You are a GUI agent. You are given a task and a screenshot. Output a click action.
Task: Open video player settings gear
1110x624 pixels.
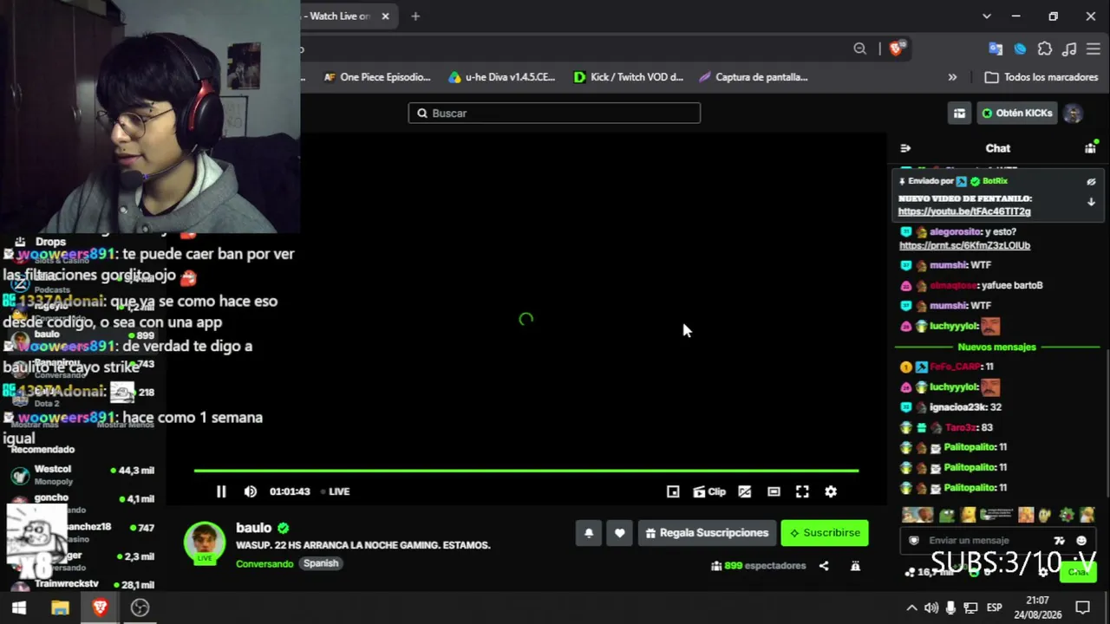click(x=831, y=491)
